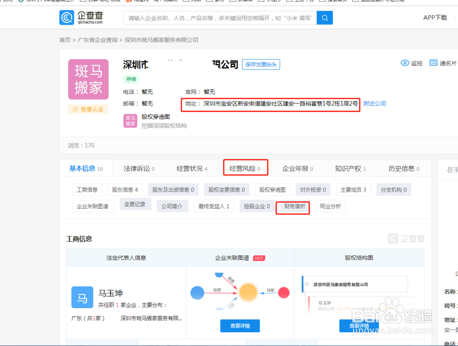Open 深圳市斑马搬家服务有限... company link
458x346 pixels.
(151, 318)
